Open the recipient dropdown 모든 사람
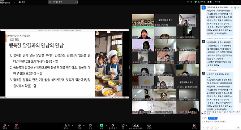241x130 pixels. (213, 118)
